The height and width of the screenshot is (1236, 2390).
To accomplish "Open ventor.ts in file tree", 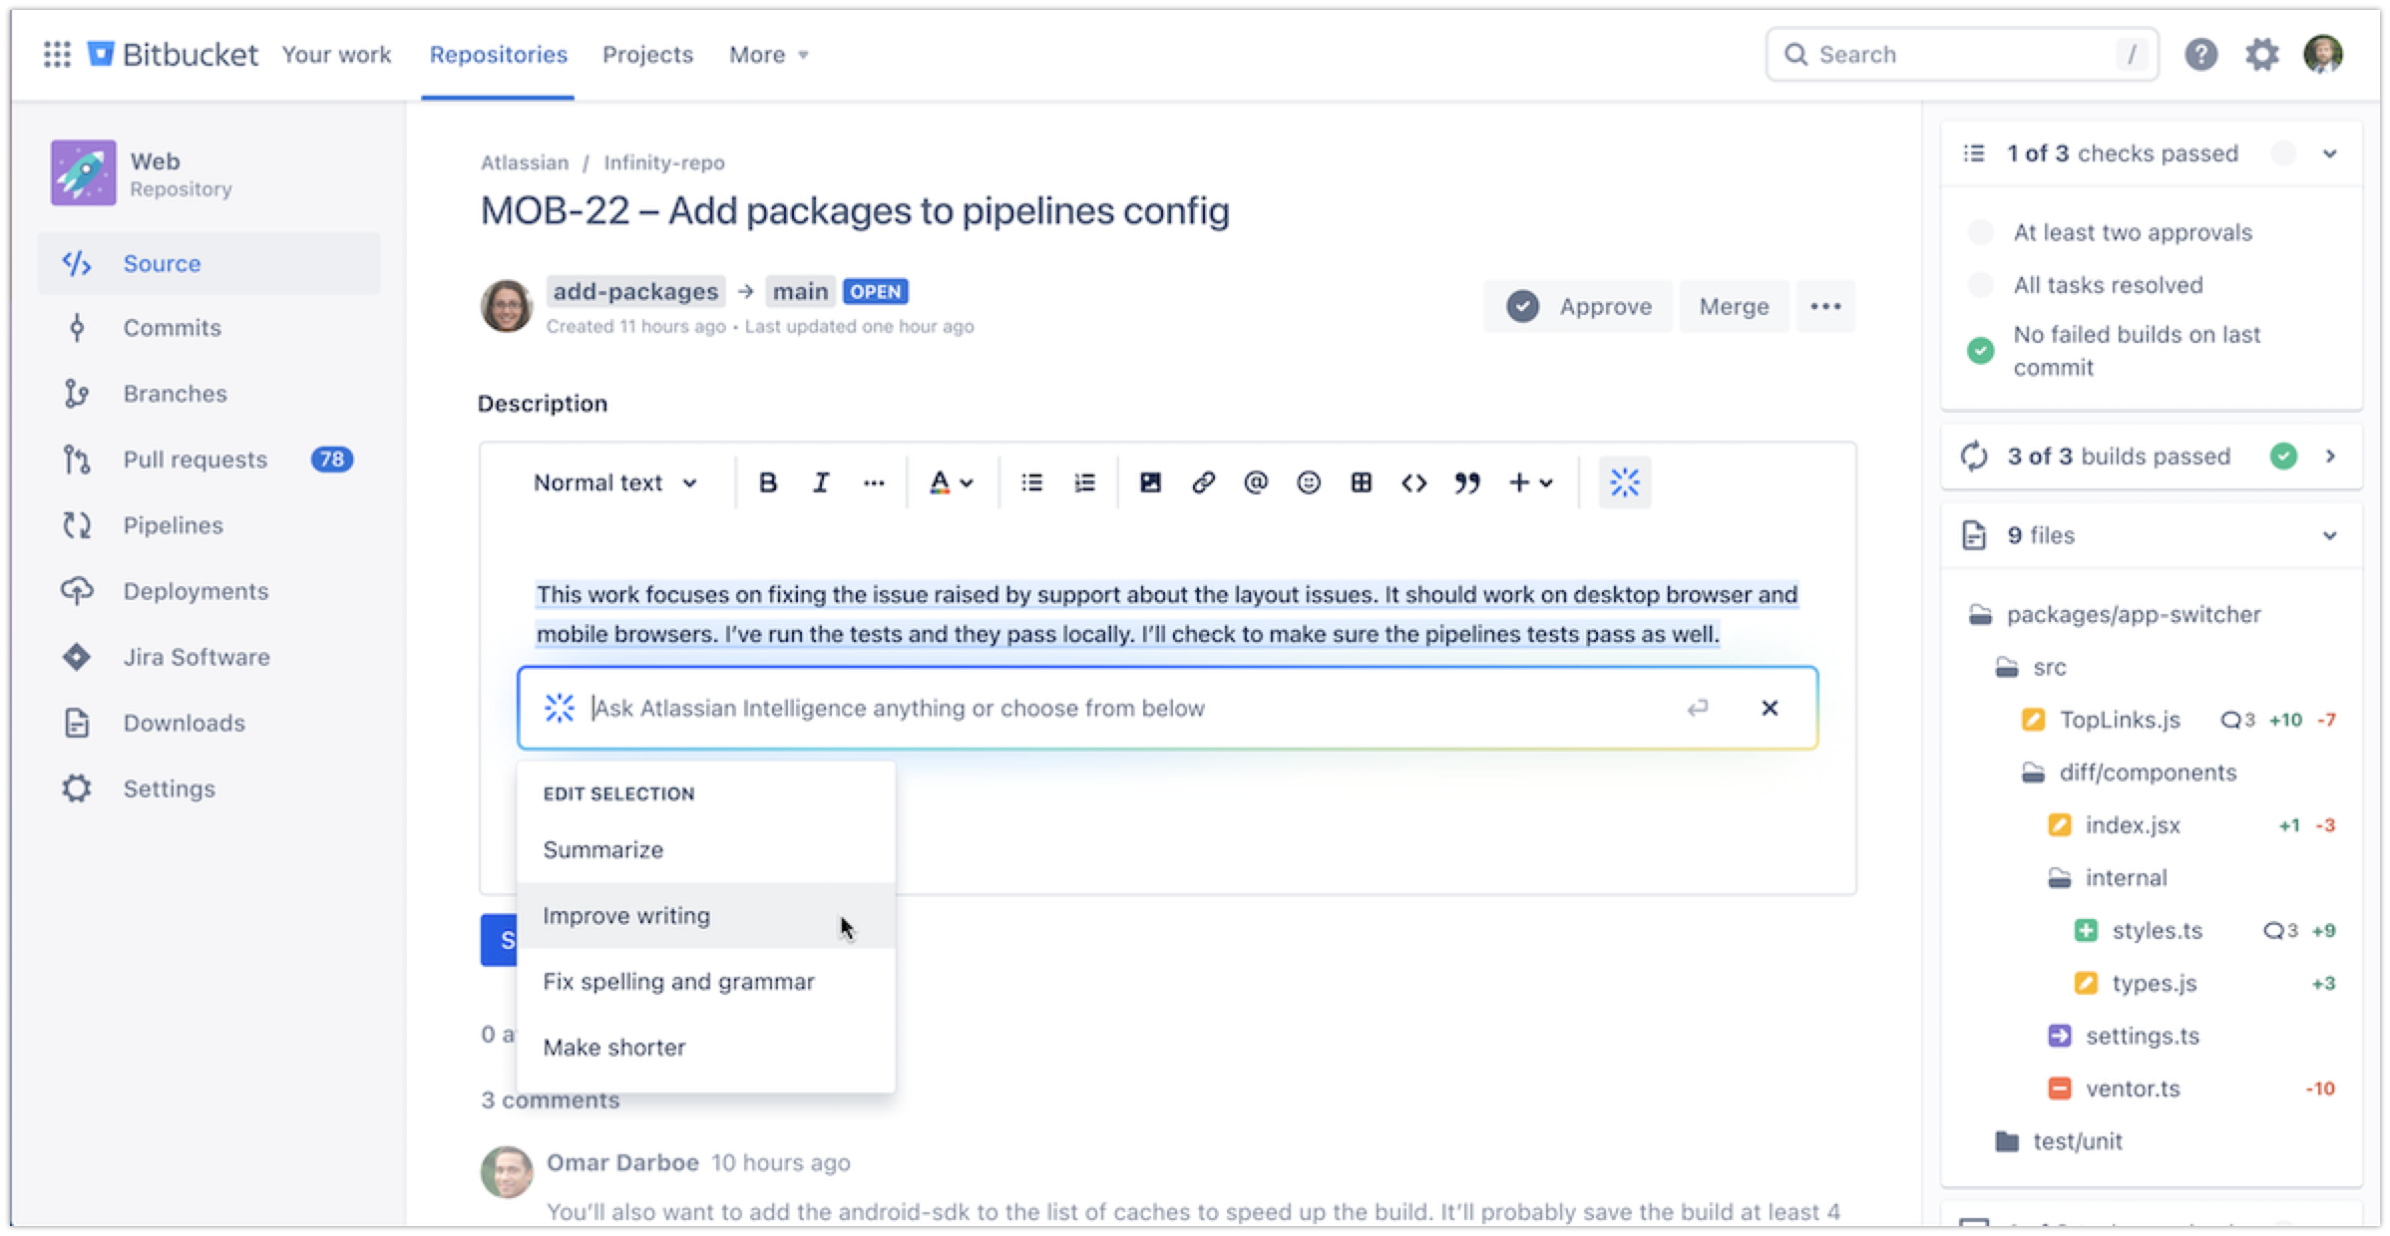I will 2133,1088.
